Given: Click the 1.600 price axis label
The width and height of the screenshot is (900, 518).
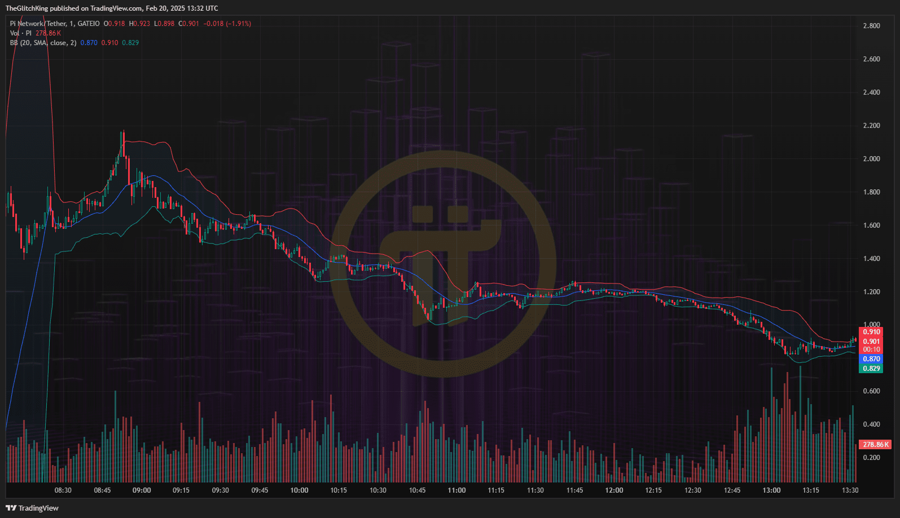Looking at the screenshot, I should 871,225.
